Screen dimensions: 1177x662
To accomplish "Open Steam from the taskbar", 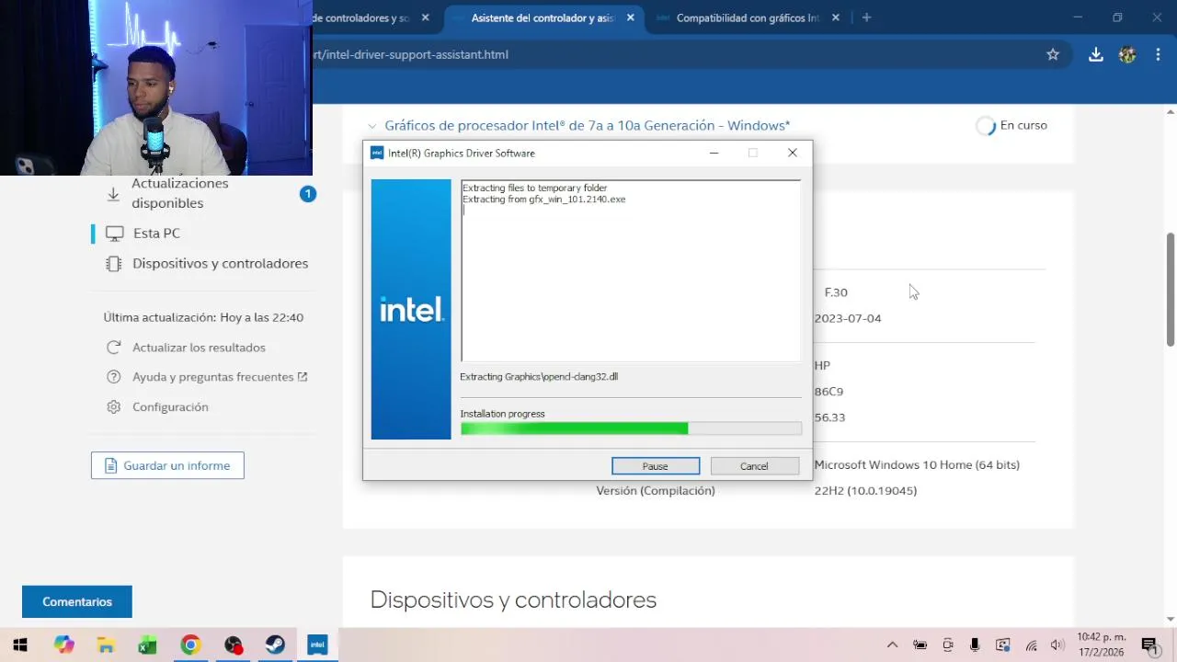I will (x=275, y=645).
